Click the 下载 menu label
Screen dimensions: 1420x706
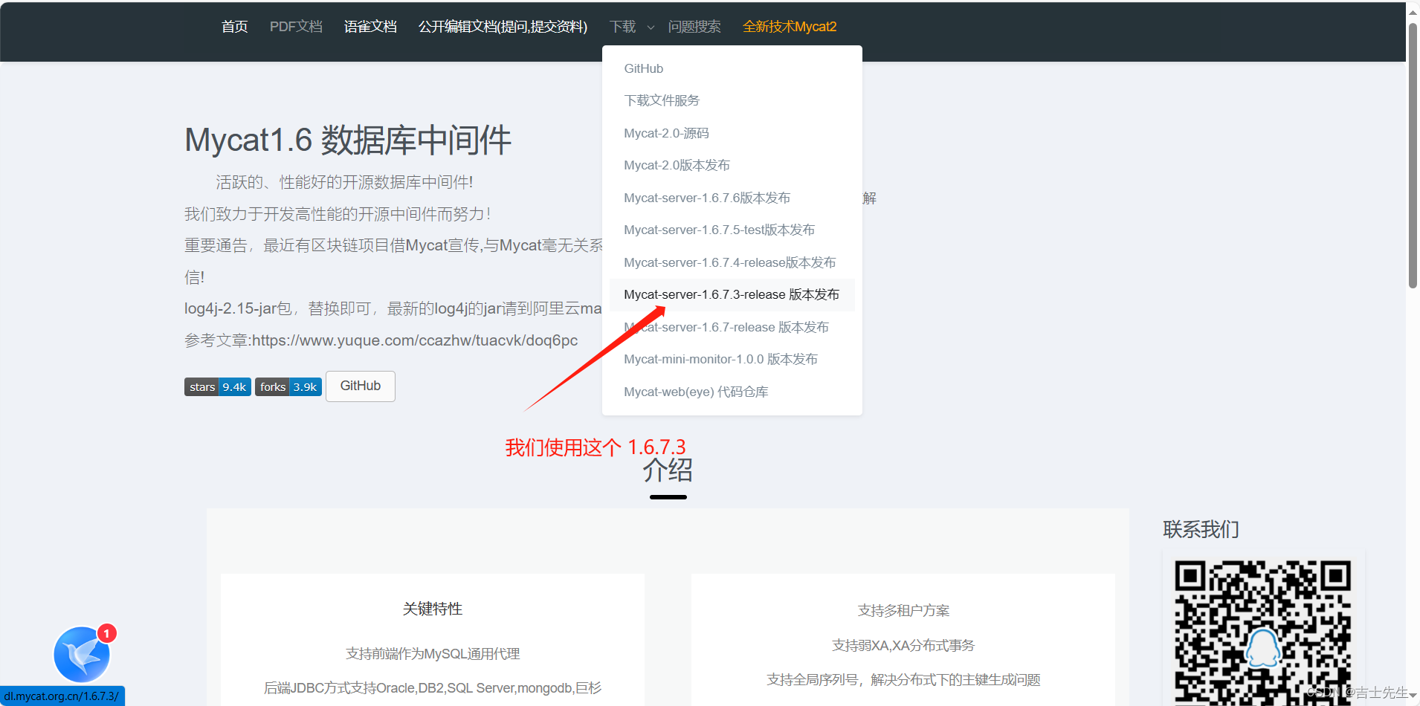(622, 27)
